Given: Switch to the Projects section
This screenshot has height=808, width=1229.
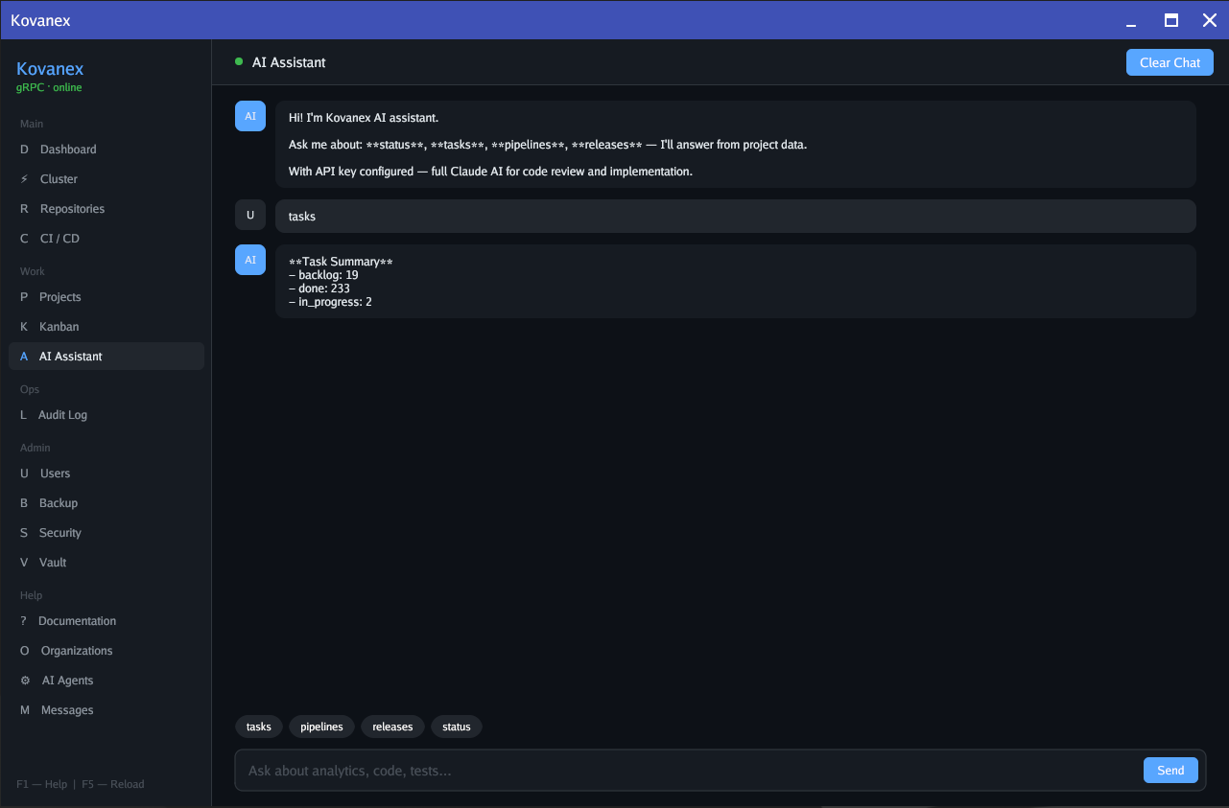Looking at the screenshot, I should click(x=60, y=296).
